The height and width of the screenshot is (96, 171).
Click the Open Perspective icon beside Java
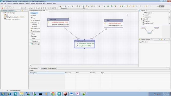(x=158, y=6)
